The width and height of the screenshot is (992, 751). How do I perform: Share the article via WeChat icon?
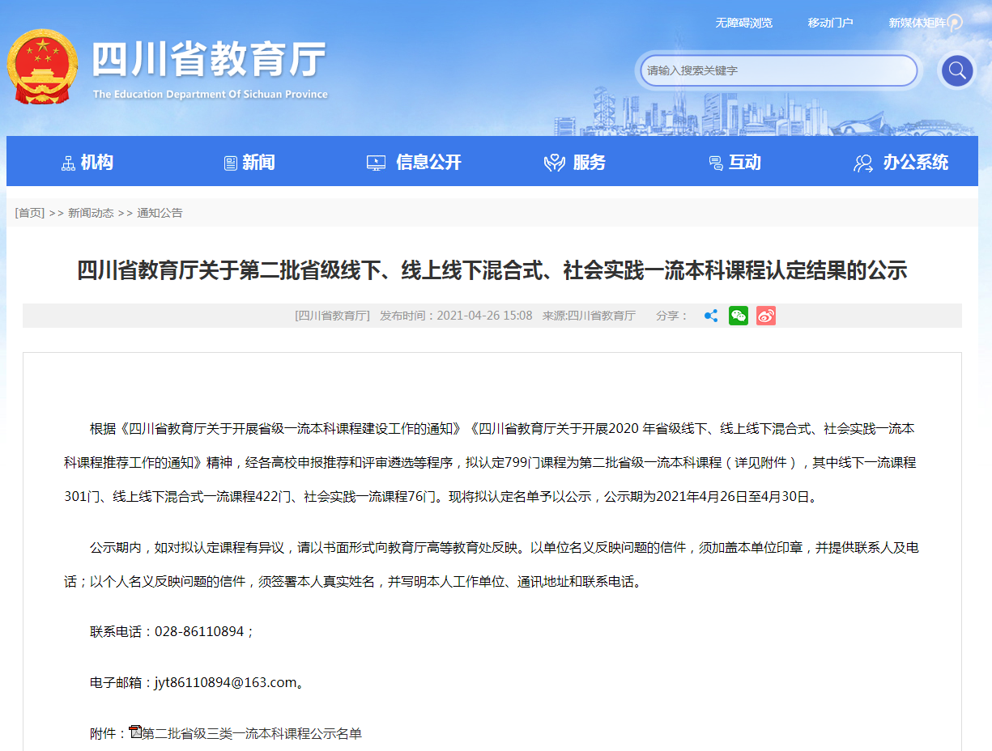(738, 316)
